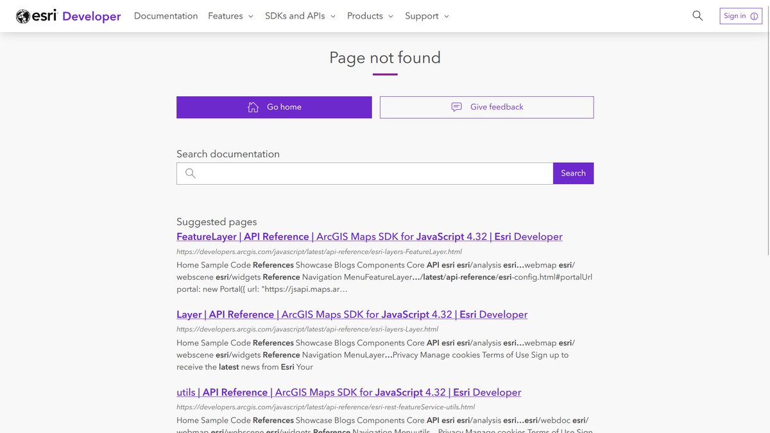Open the Layer API Reference link

coord(352,314)
